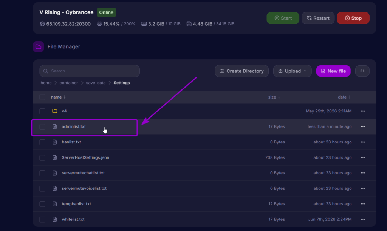Click the File Manager folder icon
The image size is (387, 231).
(x=38, y=46)
